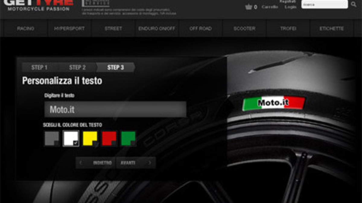Click the search magnifier icon

pyautogui.click(x=354, y=5)
